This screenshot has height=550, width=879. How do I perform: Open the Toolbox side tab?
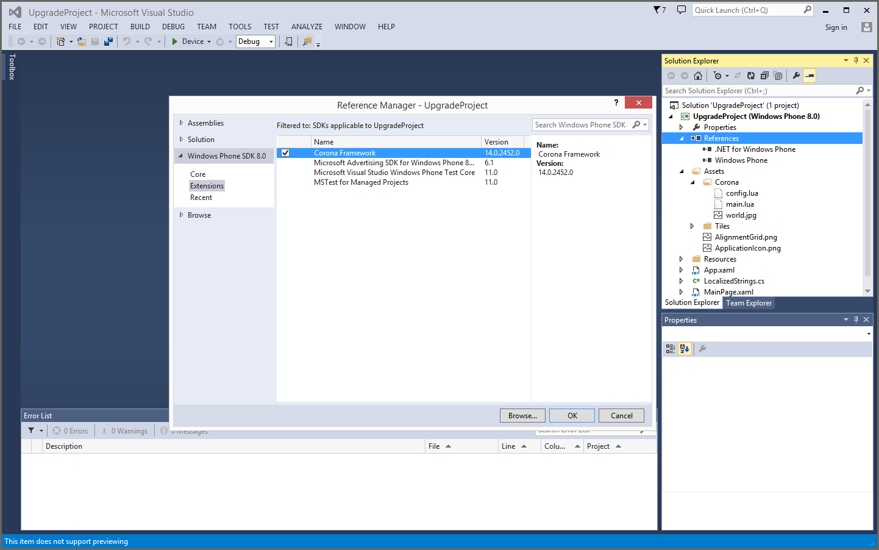pos(12,67)
